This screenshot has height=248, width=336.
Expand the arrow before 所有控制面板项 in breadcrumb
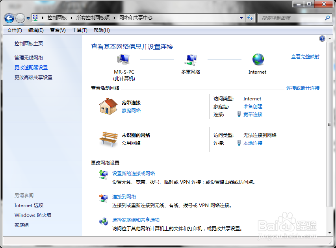click(x=72, y=18)
